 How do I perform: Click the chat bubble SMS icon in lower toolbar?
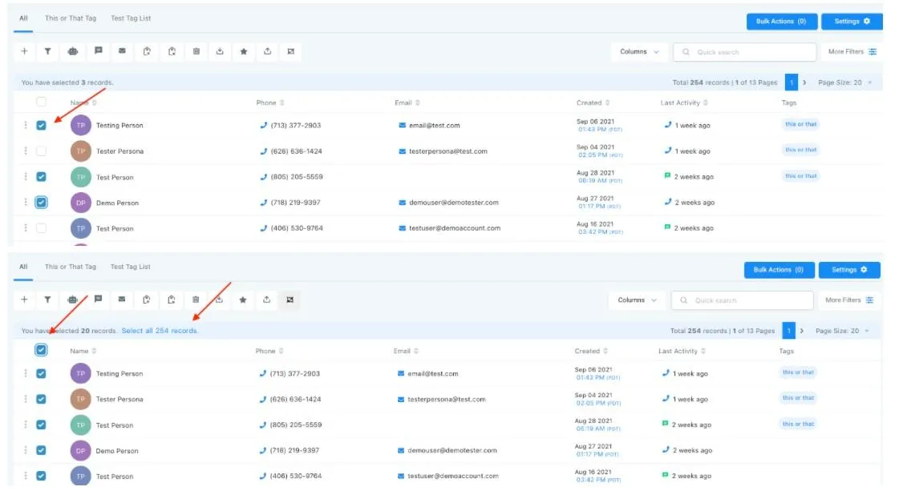(x=99, y=299)
